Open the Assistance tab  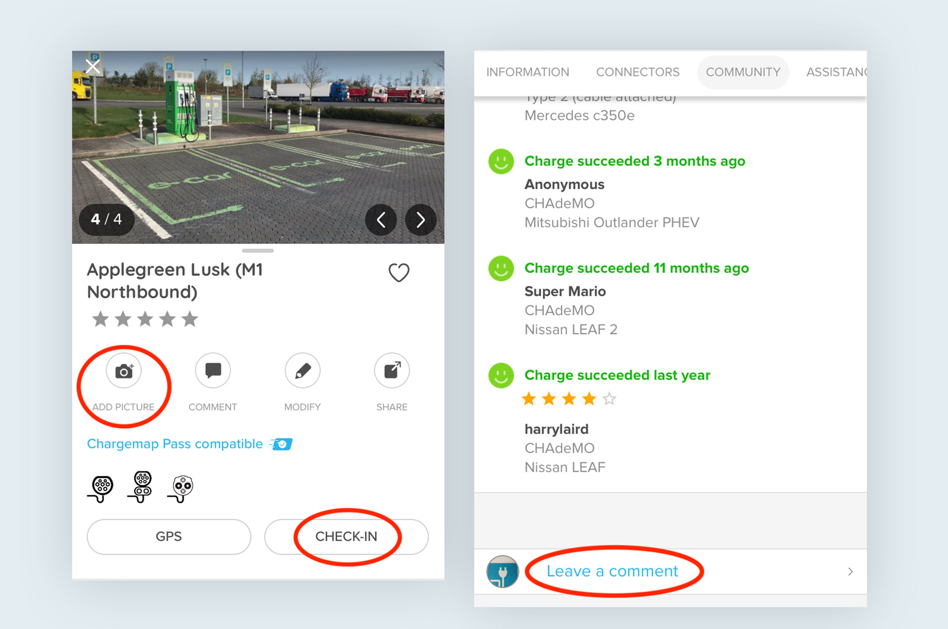(836, 72)
